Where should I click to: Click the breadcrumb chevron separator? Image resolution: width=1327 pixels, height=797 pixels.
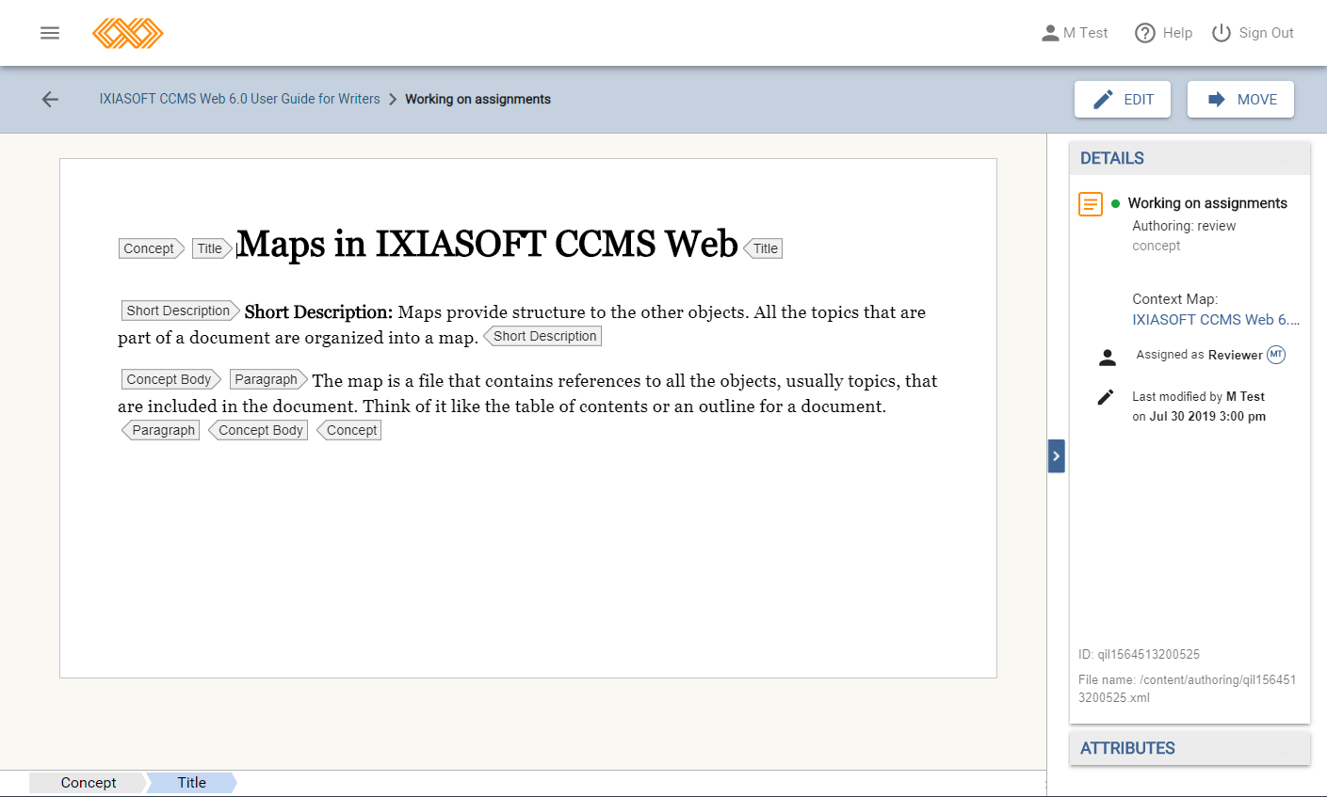pyautogui.click(x=393, y=99)
